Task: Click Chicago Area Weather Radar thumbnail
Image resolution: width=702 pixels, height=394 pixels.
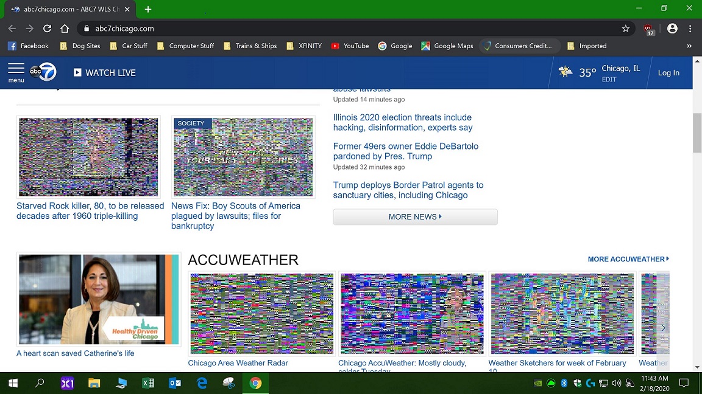Action: [262, 314]
